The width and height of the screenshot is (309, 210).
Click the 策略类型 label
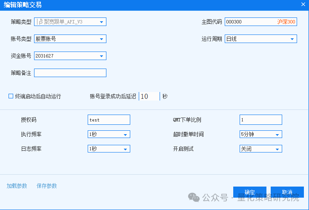[21, 22]
